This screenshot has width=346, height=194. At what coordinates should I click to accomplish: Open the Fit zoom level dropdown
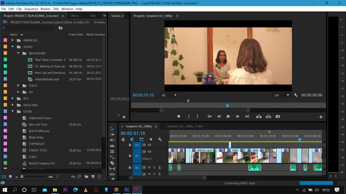click(169, 95)
